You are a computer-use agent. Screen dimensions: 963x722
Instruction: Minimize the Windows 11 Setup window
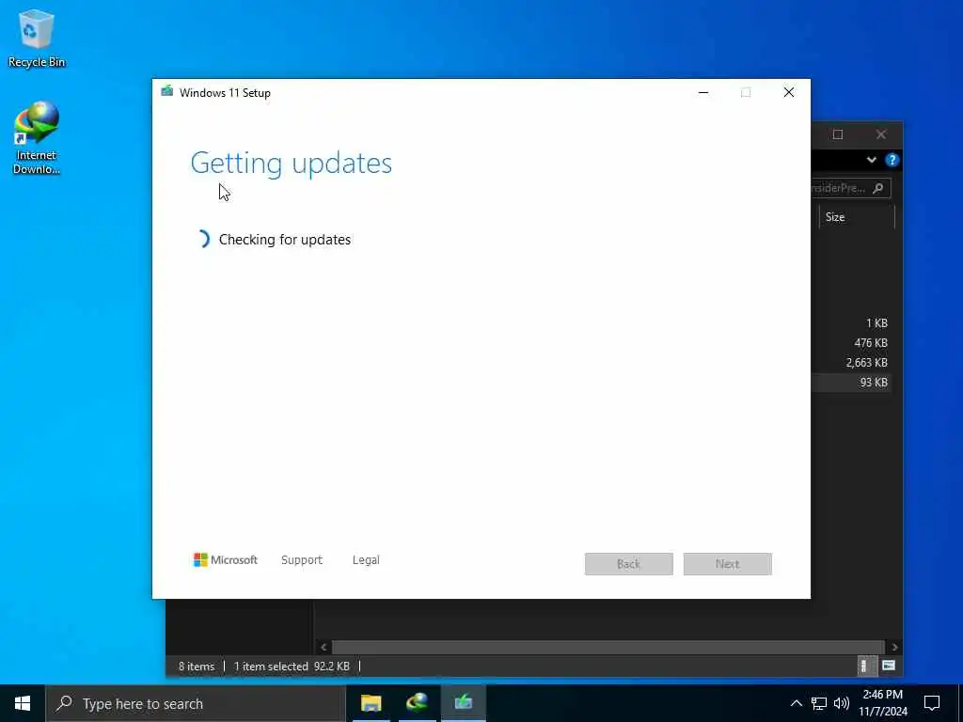click(x=703, y=93)
